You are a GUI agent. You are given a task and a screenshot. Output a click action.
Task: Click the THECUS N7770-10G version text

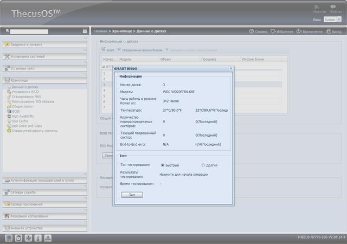322,237
